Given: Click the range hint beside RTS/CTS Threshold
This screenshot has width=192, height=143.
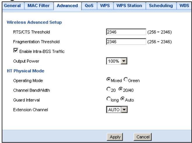Looking at the screenshot, I should tap(160, 32).
